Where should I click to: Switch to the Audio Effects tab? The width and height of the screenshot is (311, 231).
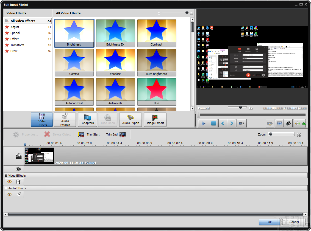(65, 120)
